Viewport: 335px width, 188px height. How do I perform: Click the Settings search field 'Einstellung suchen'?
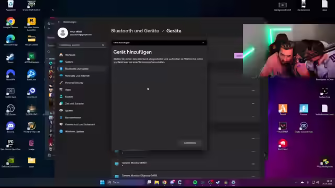pyautogui.click(x=82, y=45)
